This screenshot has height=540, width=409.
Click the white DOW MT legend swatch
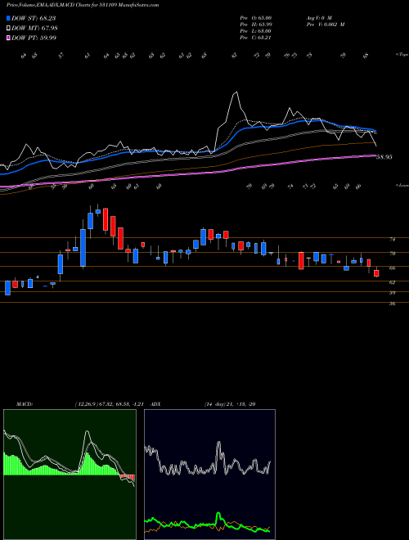tap(8, 29)
